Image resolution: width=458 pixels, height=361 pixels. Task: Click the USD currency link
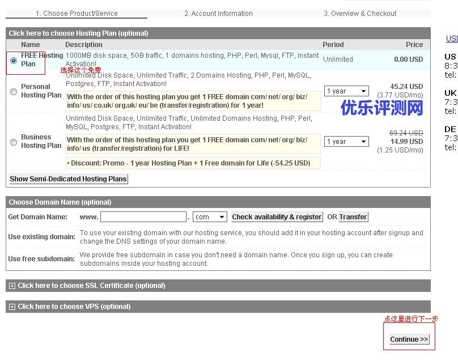pos(452,39)
